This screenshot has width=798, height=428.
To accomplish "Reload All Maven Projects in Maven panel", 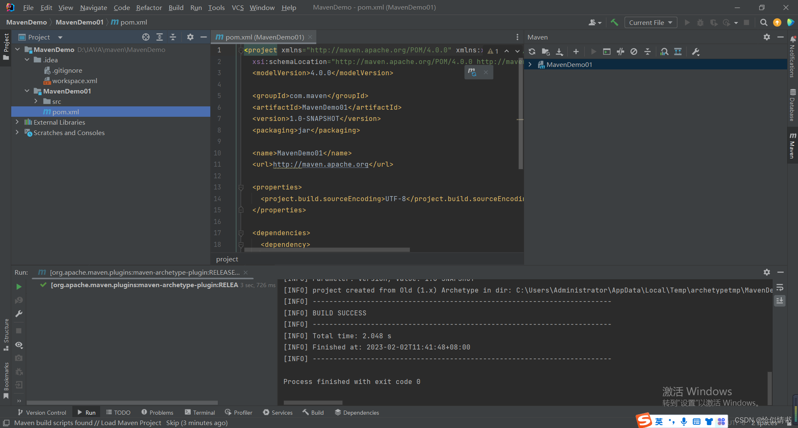I will pos(532,52).
